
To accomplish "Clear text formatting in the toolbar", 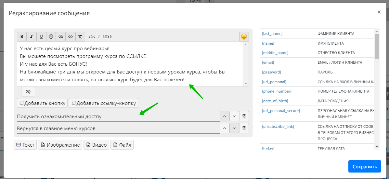I will pos(80,37).
